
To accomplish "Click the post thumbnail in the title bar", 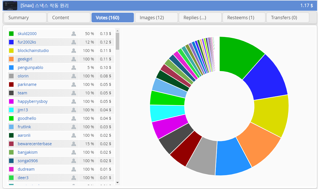I will [10, 5].
